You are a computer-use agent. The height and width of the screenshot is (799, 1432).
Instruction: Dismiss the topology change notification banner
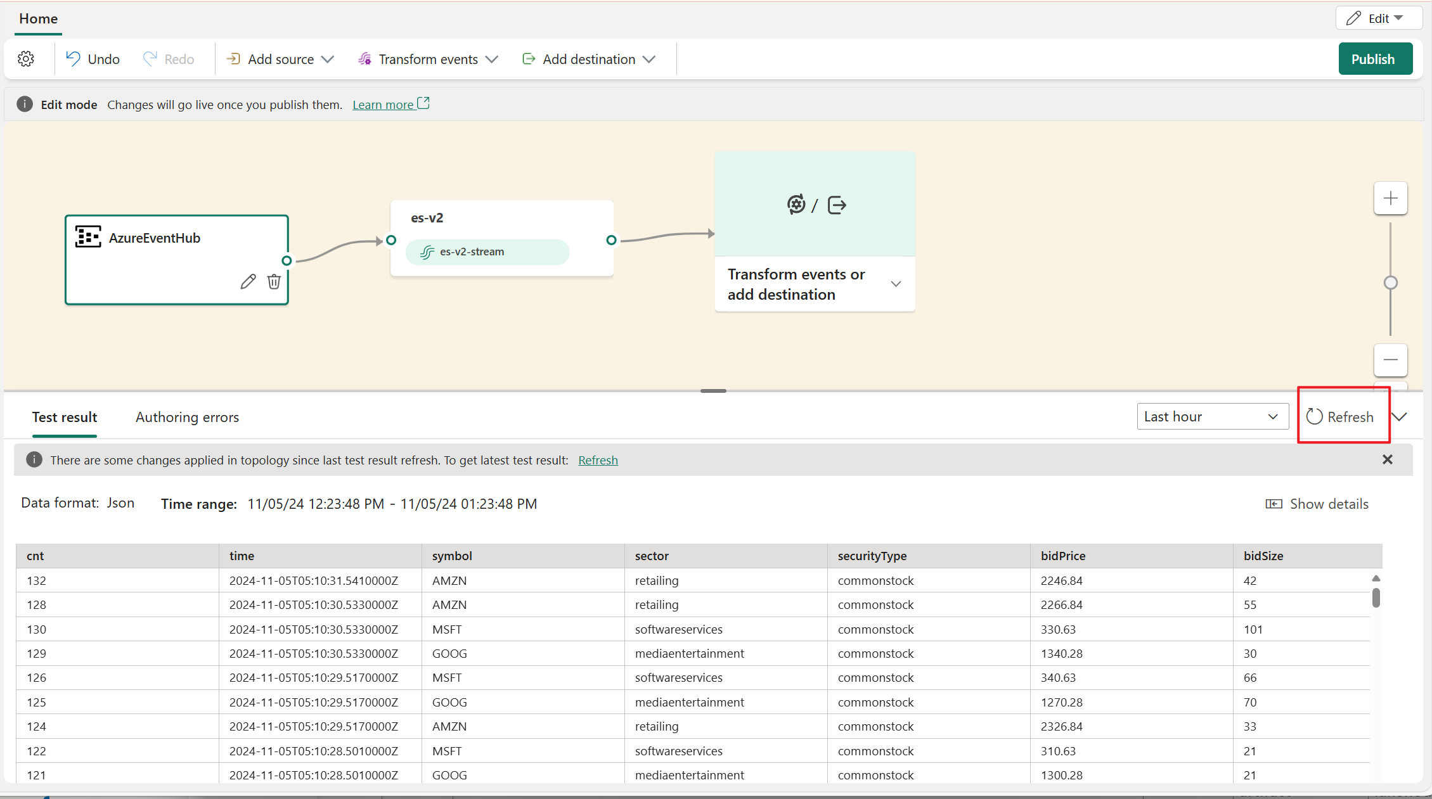[x=1388, y=459]
